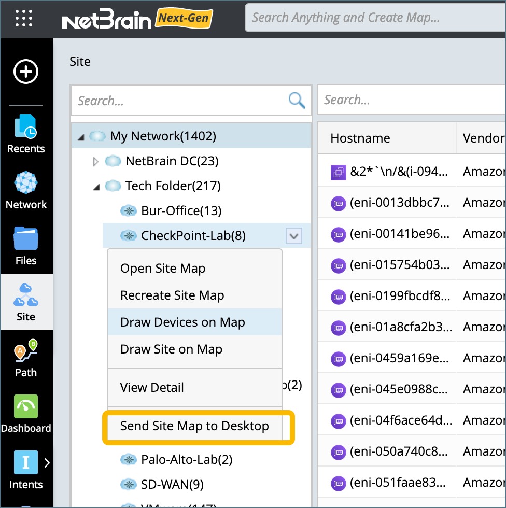Expand the NetBrain DC folder
The width and height of the screenshot is (506, 508).
point(95,162)
